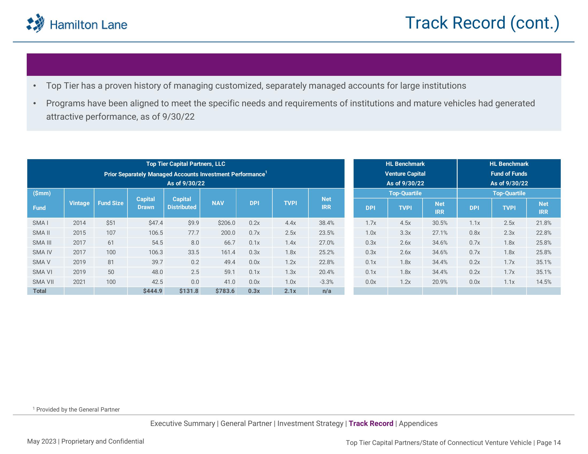Click the footnote Provided by the General Partner

coord(76,409)
